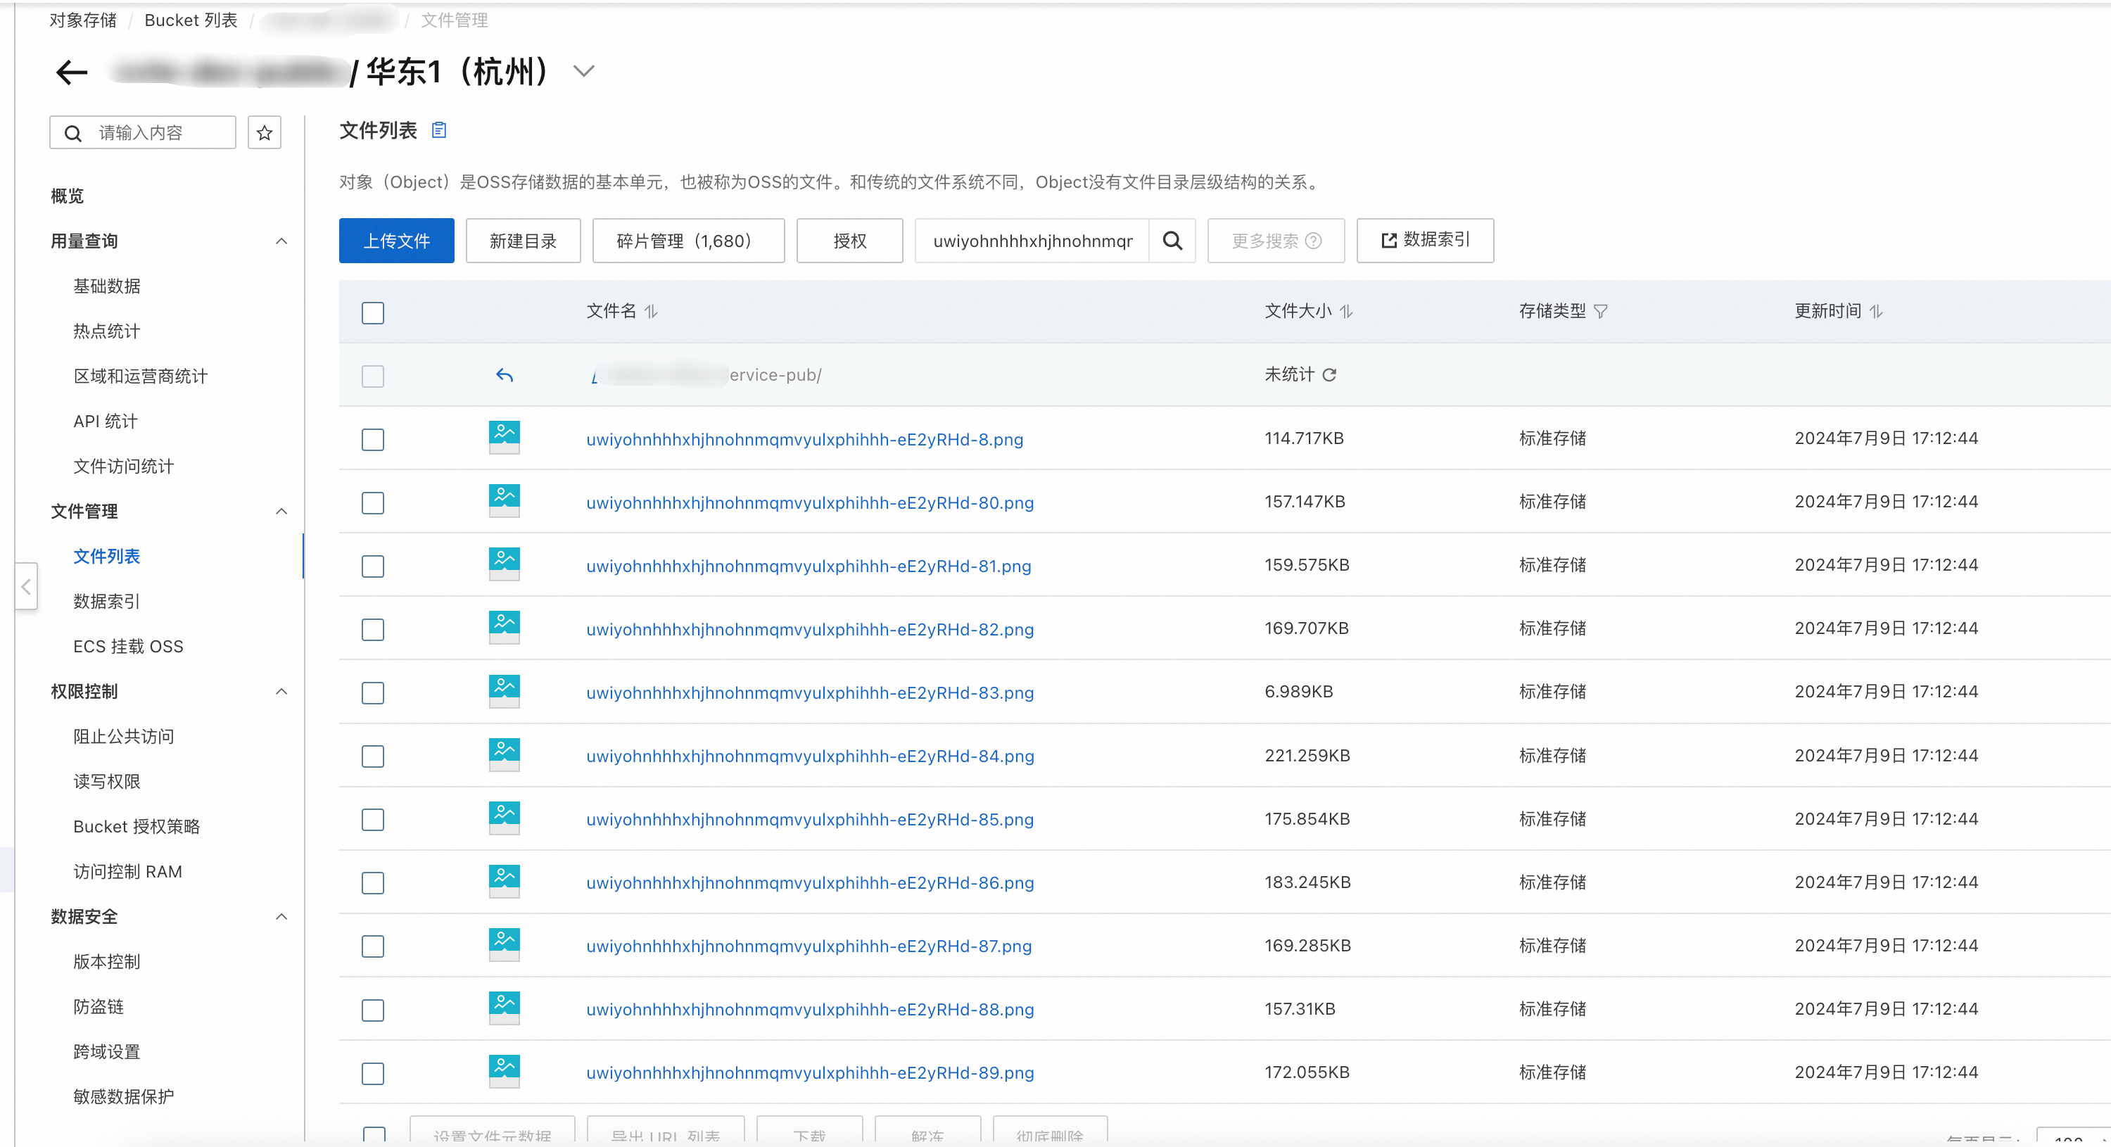Click image icon of eE2yRHd-82.png
The width and height of the screenshot is (2111, 1147).
[504, 628]
